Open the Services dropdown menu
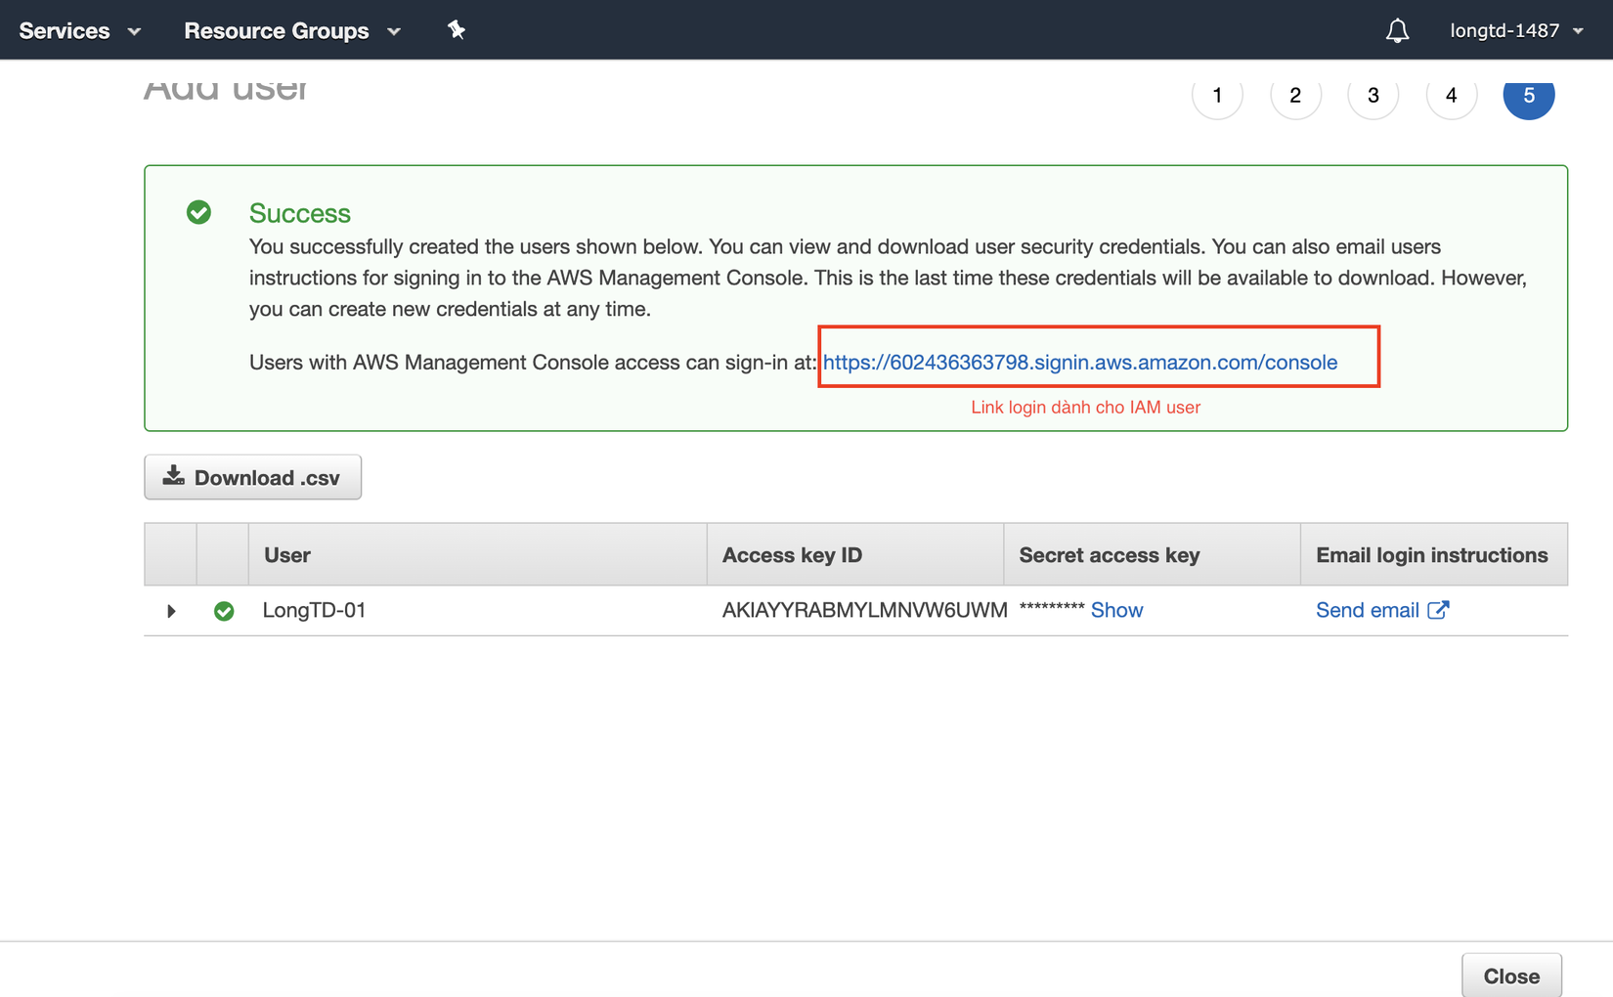Screen dimensions: 1613x997 click(x=79, y=31)
